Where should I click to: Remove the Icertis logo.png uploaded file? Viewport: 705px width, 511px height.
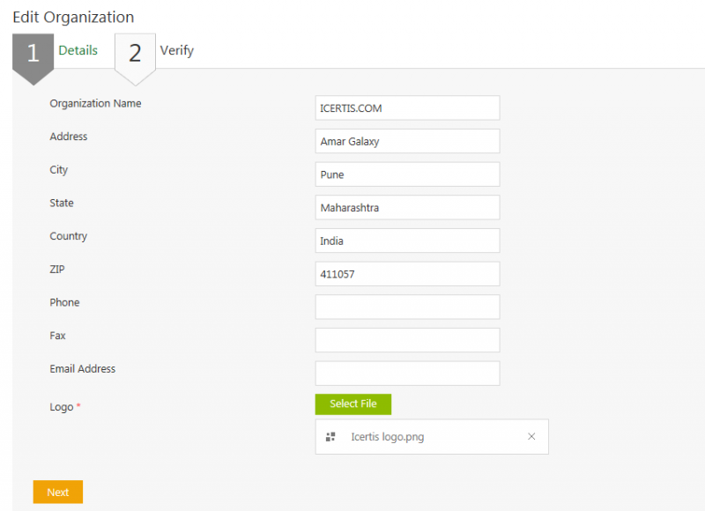click(531, 437)
